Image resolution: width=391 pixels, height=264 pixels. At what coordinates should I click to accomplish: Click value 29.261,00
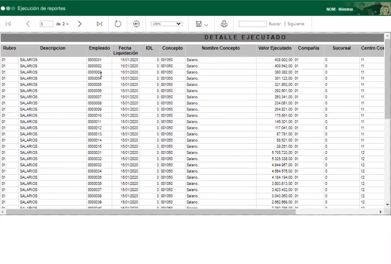click(284, 147)
